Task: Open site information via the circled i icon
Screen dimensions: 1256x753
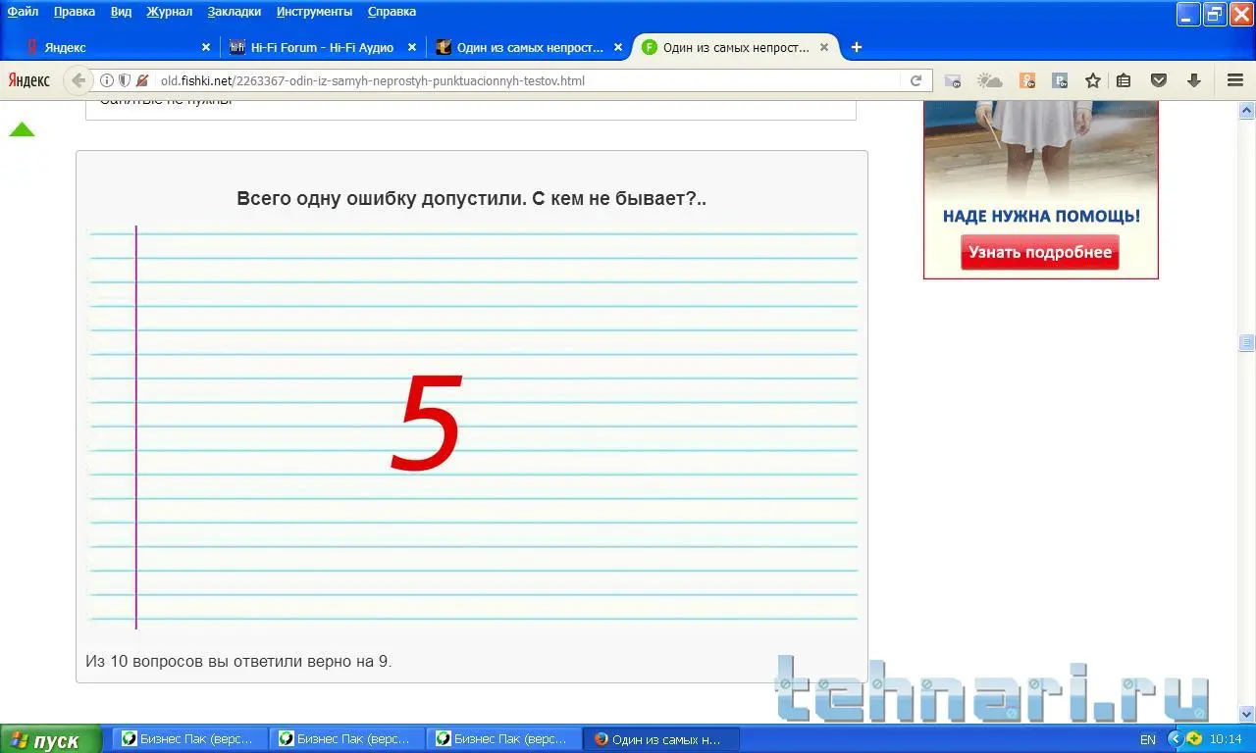Action: [107, 80]
